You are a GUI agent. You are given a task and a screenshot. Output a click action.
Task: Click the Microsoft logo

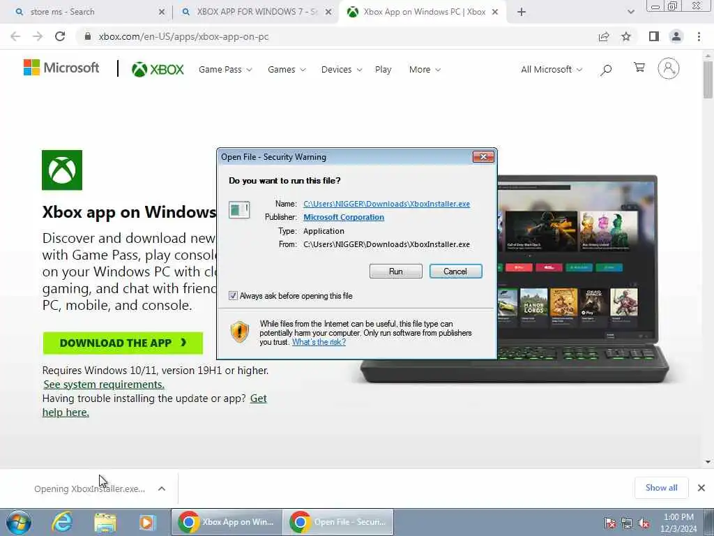pyautogui.click(x=61, y=68)
